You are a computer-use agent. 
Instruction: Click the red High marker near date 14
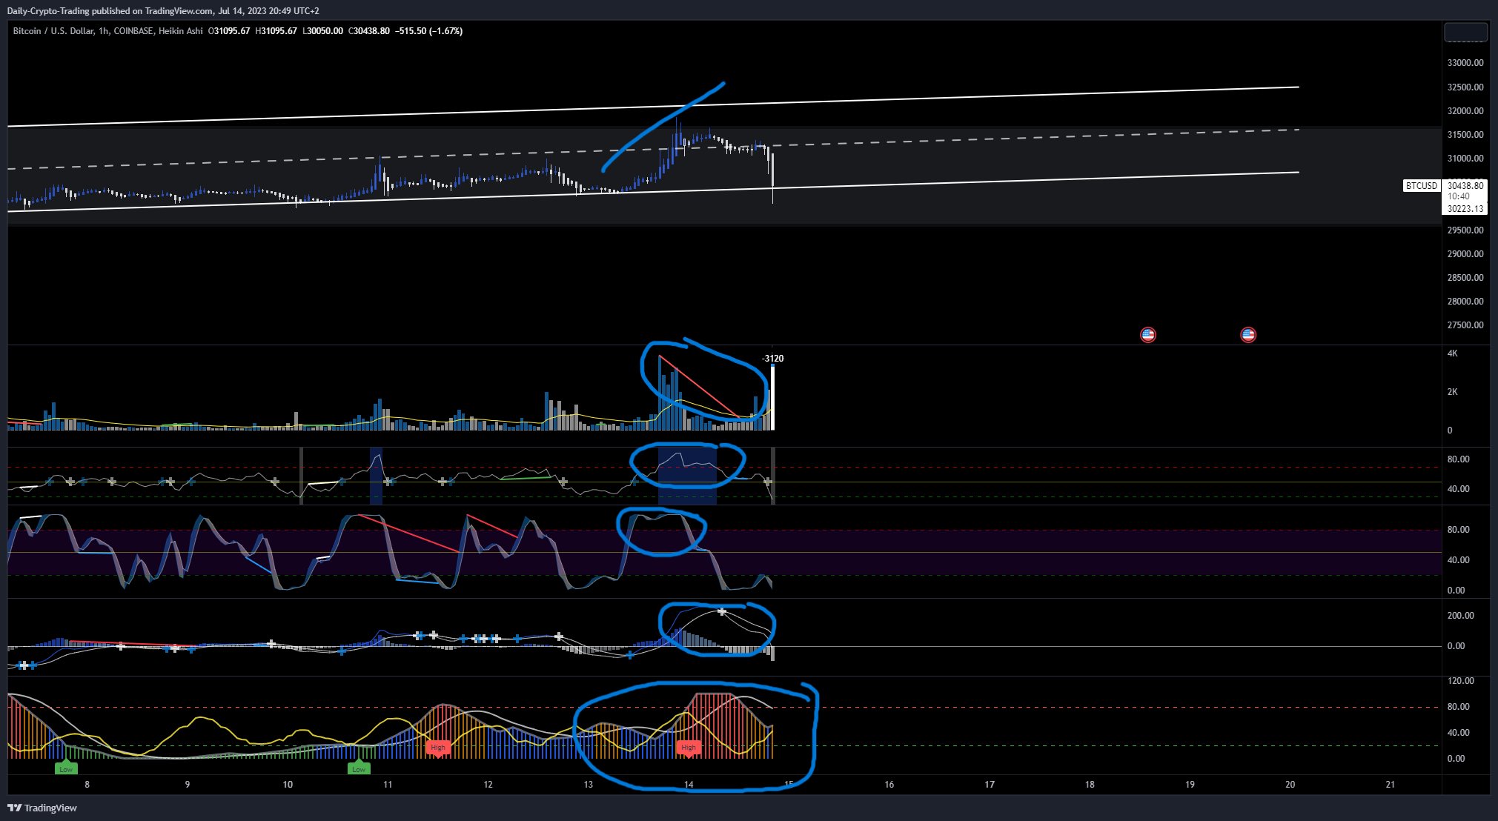coord(688,748)
